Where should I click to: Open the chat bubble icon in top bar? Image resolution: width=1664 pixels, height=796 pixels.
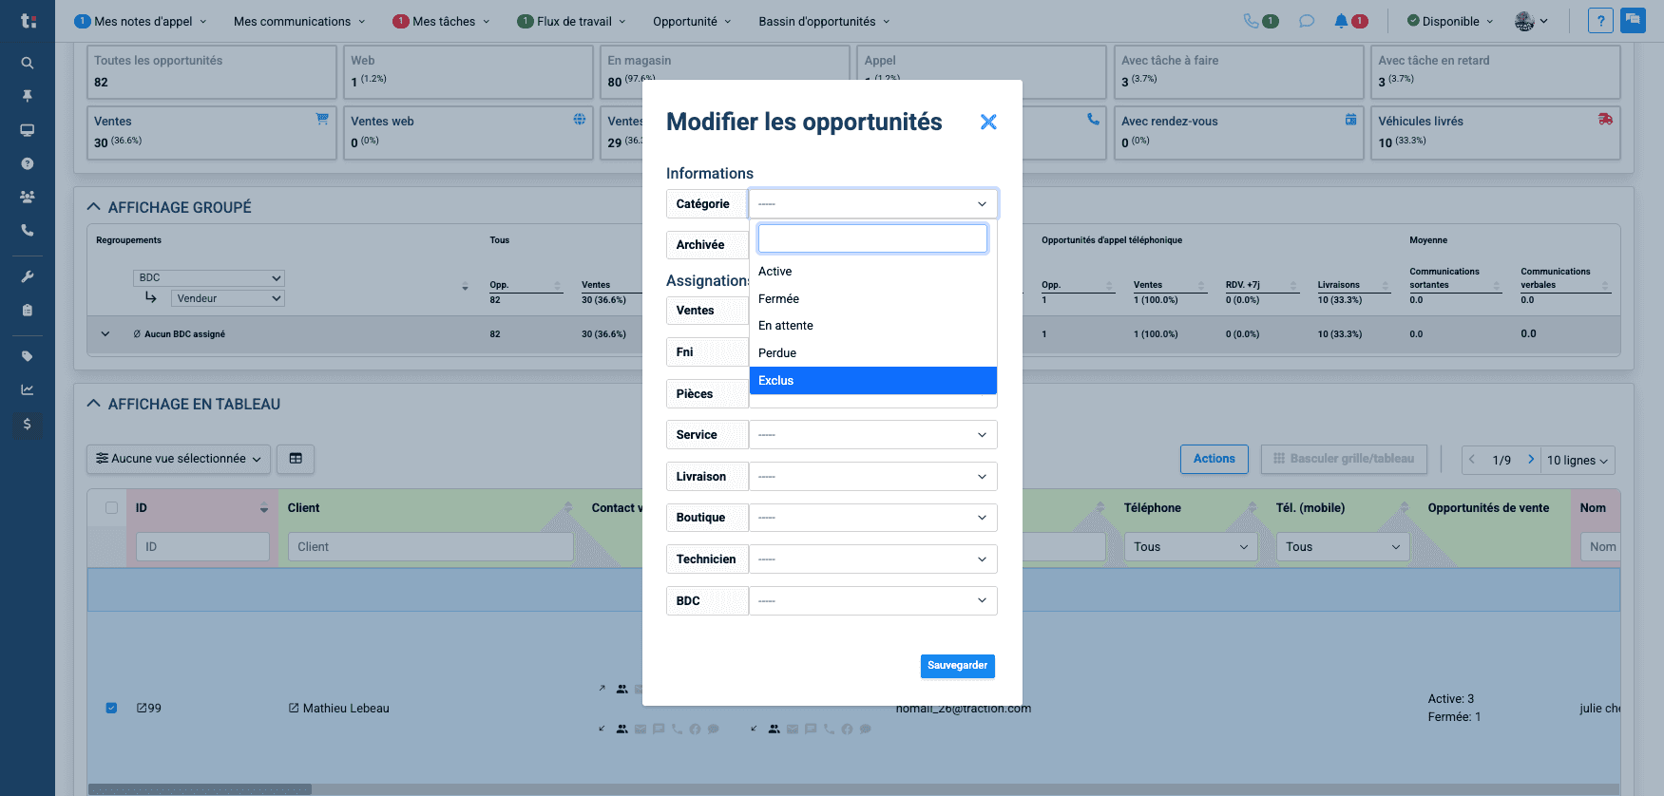coord(1307,21)
